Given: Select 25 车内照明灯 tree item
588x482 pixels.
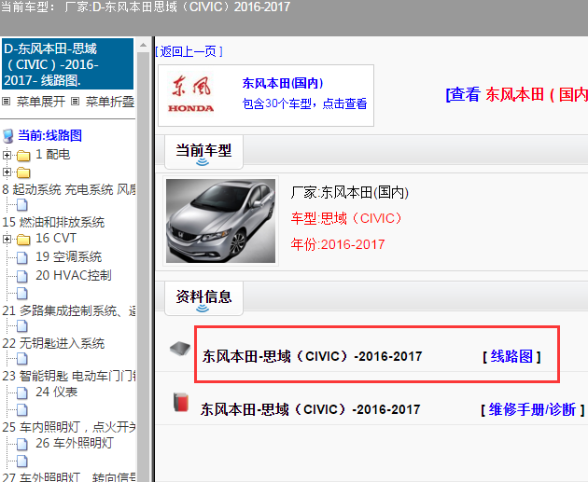Looking at the screenshot, I should click(69, 427).
